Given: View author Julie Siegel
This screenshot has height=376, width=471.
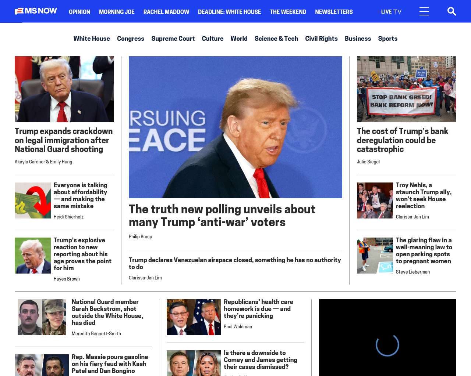Looking at the screenshot, I should (x=368, y=162).
